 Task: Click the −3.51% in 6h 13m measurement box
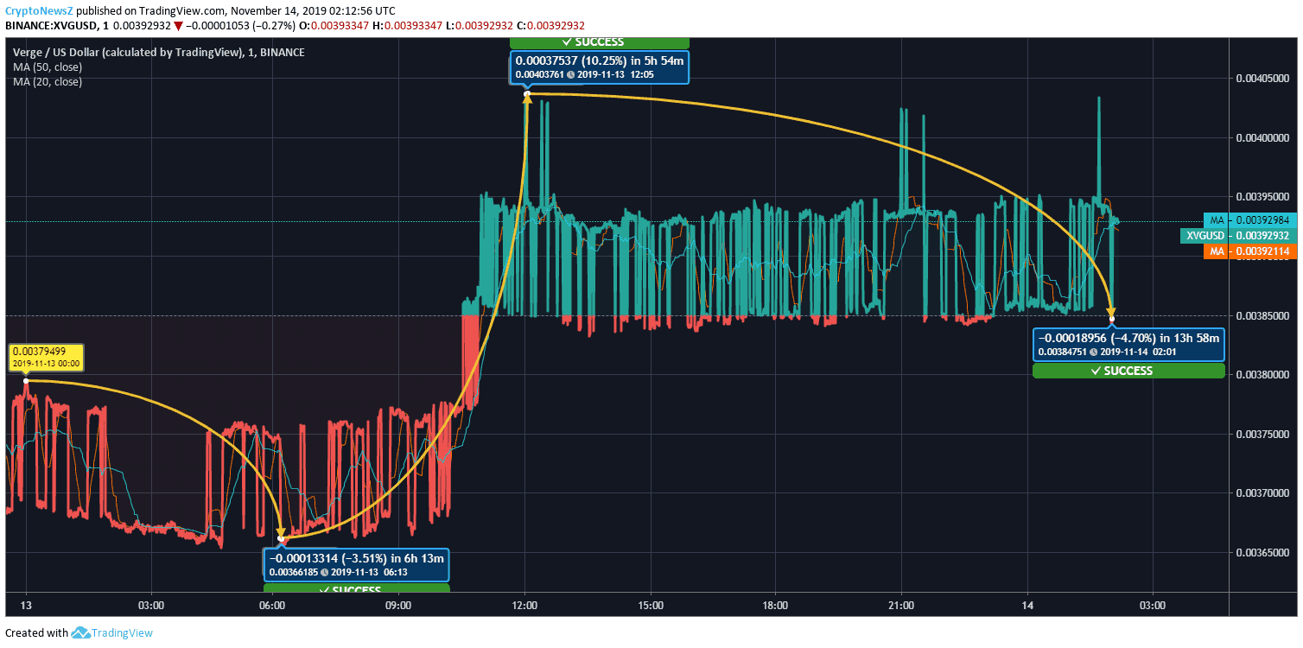[x=357, y=564]
